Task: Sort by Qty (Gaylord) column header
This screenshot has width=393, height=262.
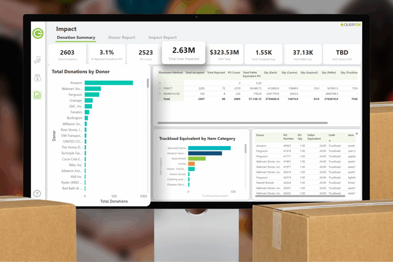Action: pyautogui.click(x=309, y=72)
